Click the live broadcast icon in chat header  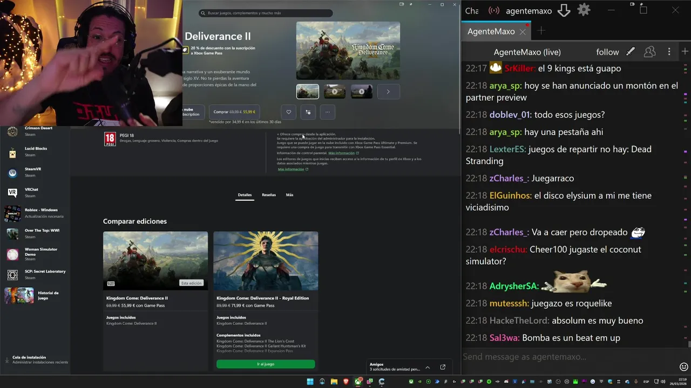pyautogui.click(x=494, y=10)
